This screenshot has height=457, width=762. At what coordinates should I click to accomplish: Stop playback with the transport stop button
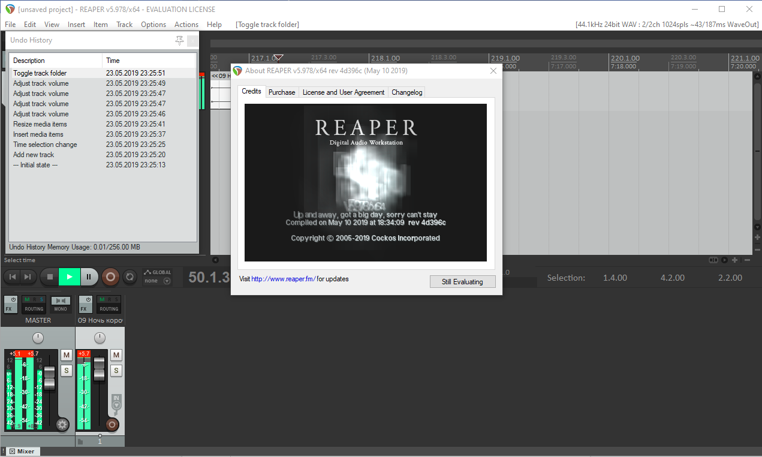tap(50, 276)
